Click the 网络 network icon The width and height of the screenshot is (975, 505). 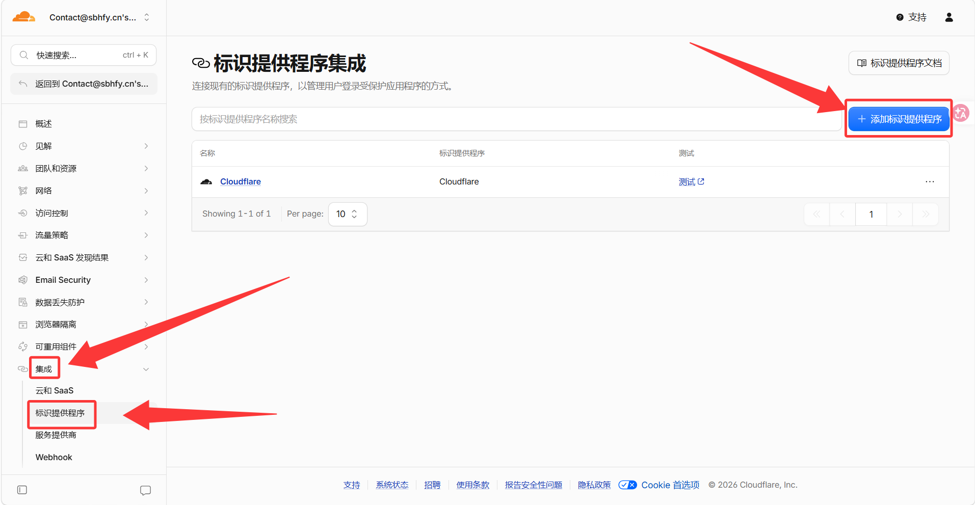[23, 191]
